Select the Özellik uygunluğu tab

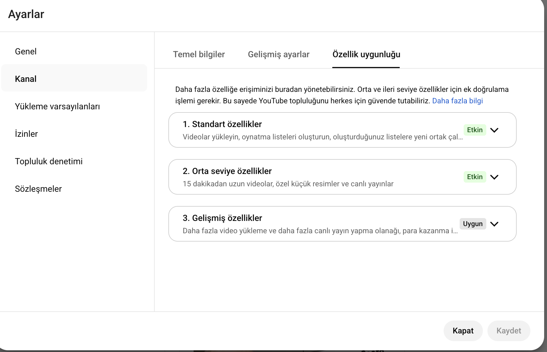click(366, 54)
